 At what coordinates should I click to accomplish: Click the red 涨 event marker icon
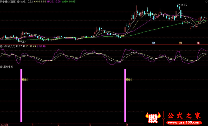click(198, 43)
